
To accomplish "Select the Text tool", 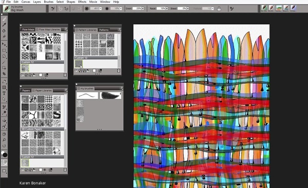I will (4, 93).
